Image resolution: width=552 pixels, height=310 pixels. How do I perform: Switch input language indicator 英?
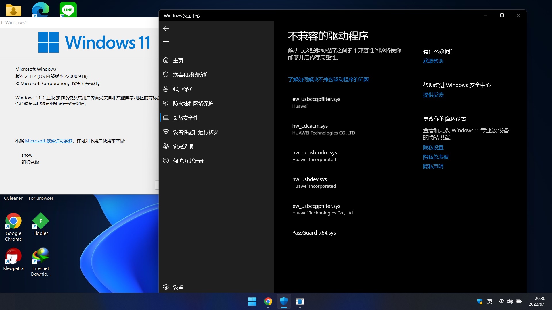point(490,301)
